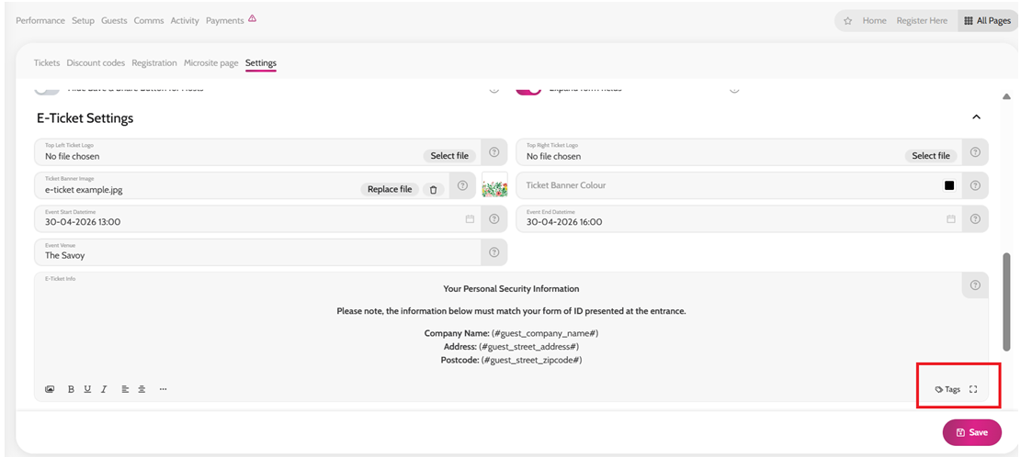Save the settings with Save button
Viewport: 1021px width, 457px height.
tap(971, 432)
